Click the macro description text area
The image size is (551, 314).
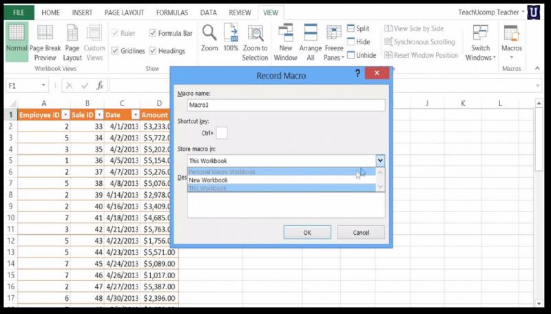click(x=286, y=205)
